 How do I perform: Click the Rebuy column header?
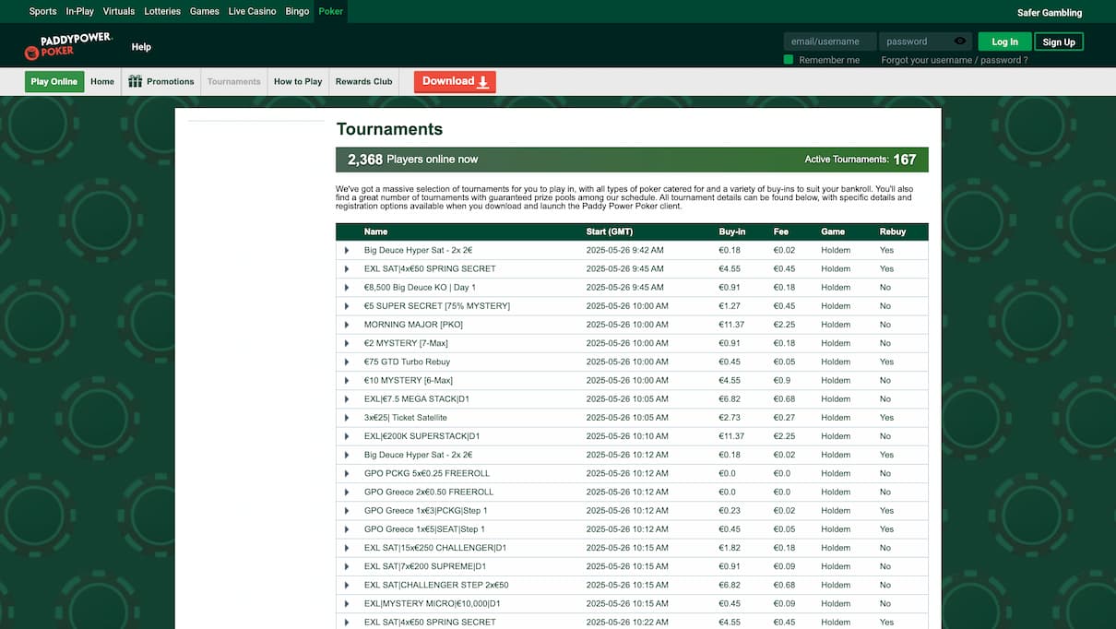point(893,231)
